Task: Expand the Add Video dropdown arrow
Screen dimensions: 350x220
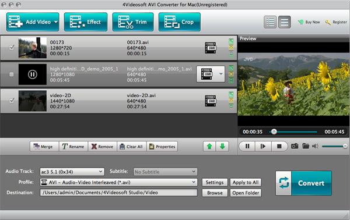Action: click(x=56, y=22)
